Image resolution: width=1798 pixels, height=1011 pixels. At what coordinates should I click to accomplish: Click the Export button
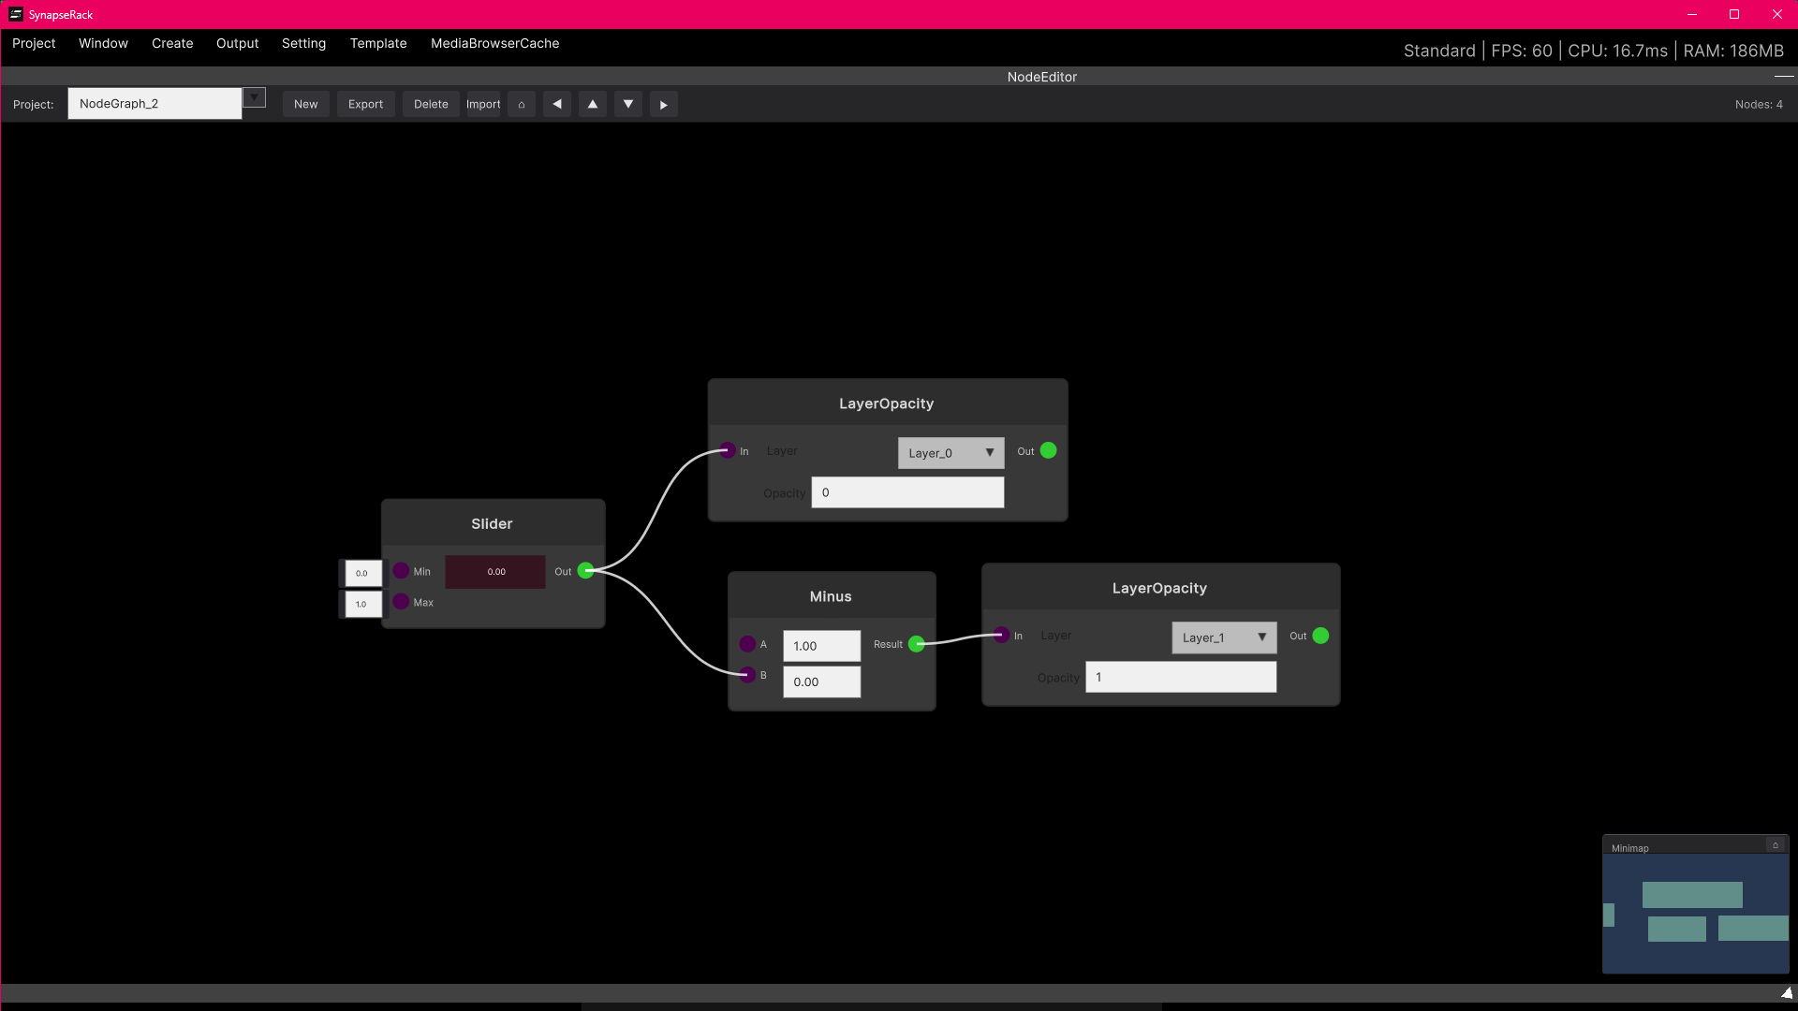pos(365,105)
